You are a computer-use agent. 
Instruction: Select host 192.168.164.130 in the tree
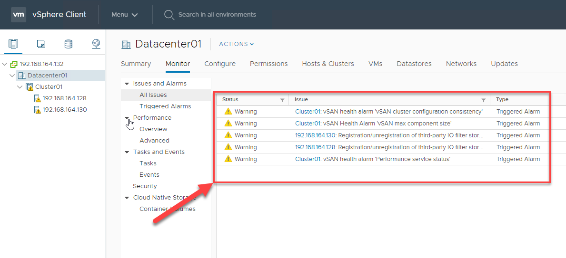point(65,110)
